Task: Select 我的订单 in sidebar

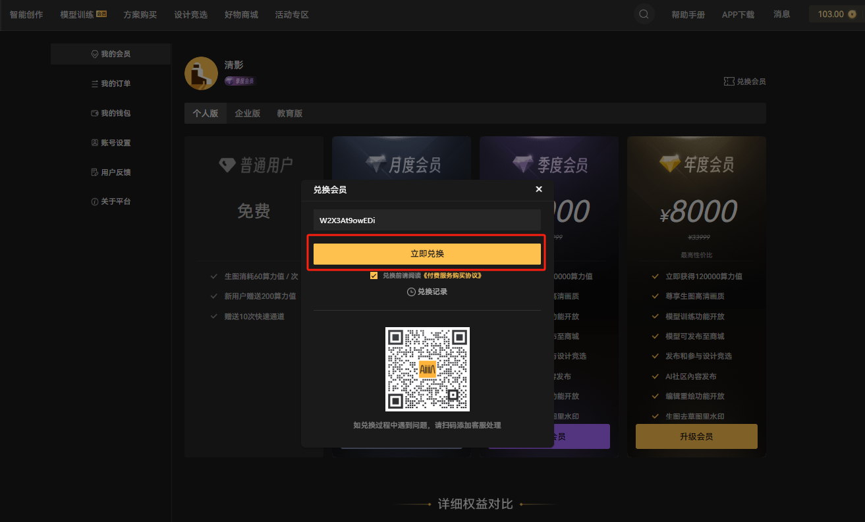Action: click(111, 84)
